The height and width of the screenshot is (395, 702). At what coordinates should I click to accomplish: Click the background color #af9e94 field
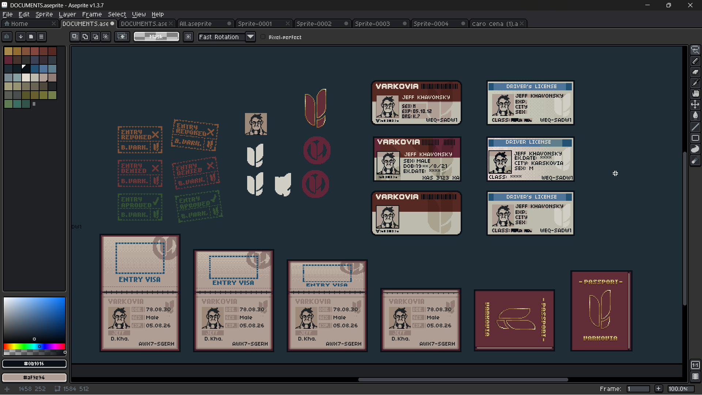pyautogui.click(x=34, y=377)
